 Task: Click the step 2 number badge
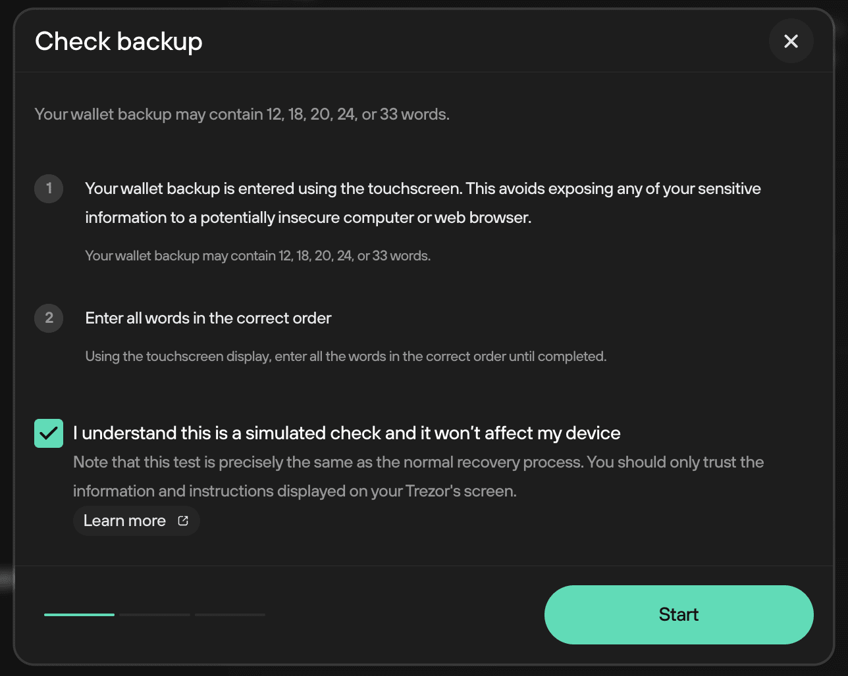pyautogui.click(x=49, y=318)
